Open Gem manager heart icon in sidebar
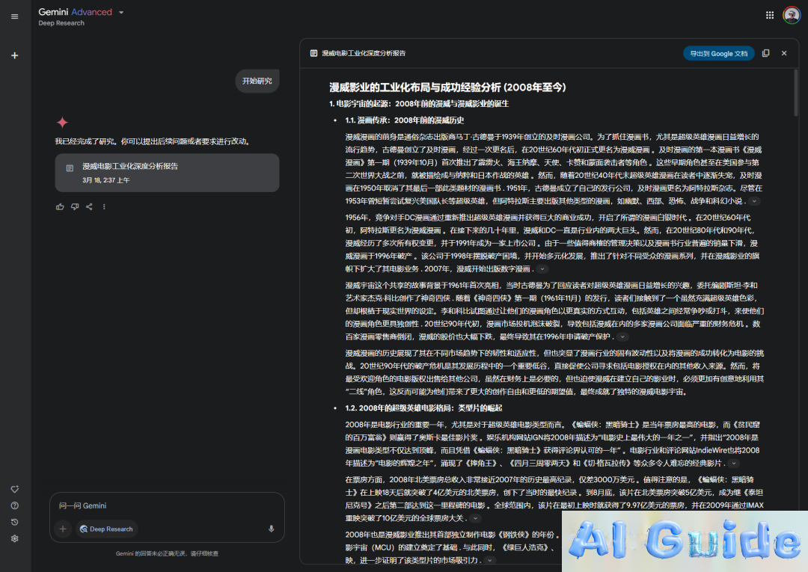 click(x=14, y=489)
